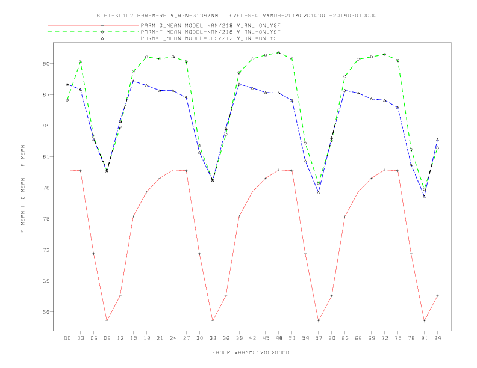The image size is (477, 368).
Task: Click the vertical y-axis title F_MEAN | O_MEAN | F_MEAN
Action: (23, 189)
